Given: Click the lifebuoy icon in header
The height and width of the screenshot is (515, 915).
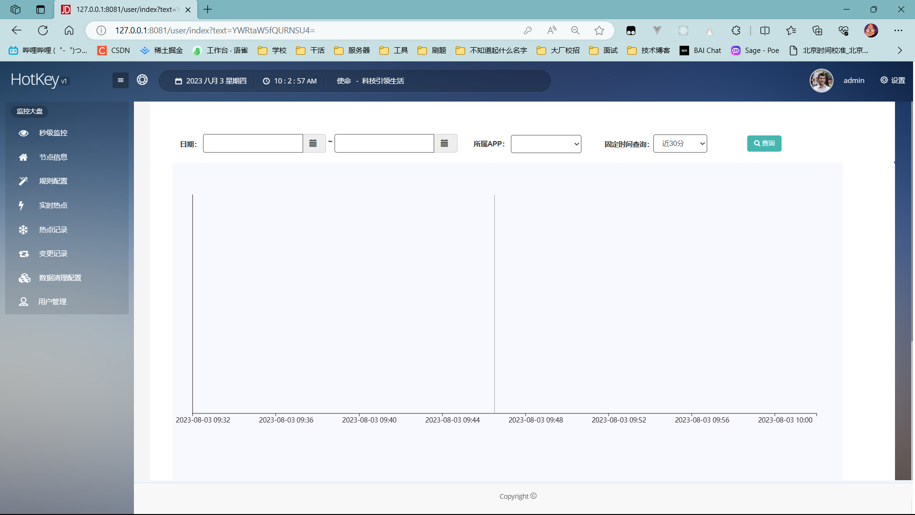Looking at the screenshot, I should coord(142,80).
